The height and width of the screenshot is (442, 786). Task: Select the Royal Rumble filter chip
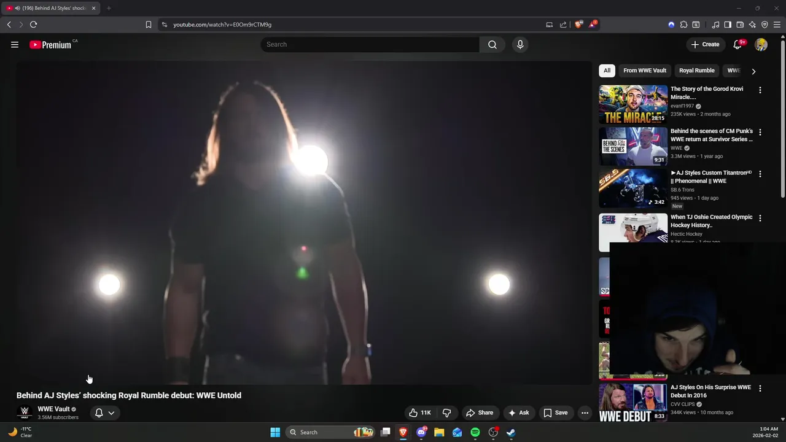click(697, 71)
